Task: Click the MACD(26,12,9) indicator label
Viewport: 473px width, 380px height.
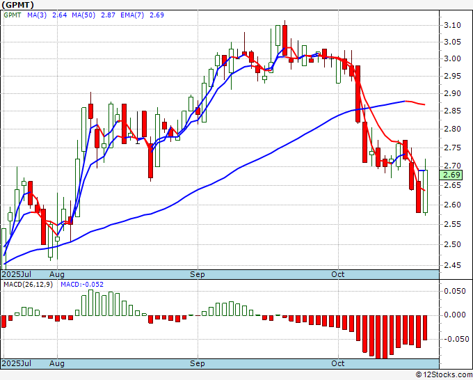Action: click(28, 285)
